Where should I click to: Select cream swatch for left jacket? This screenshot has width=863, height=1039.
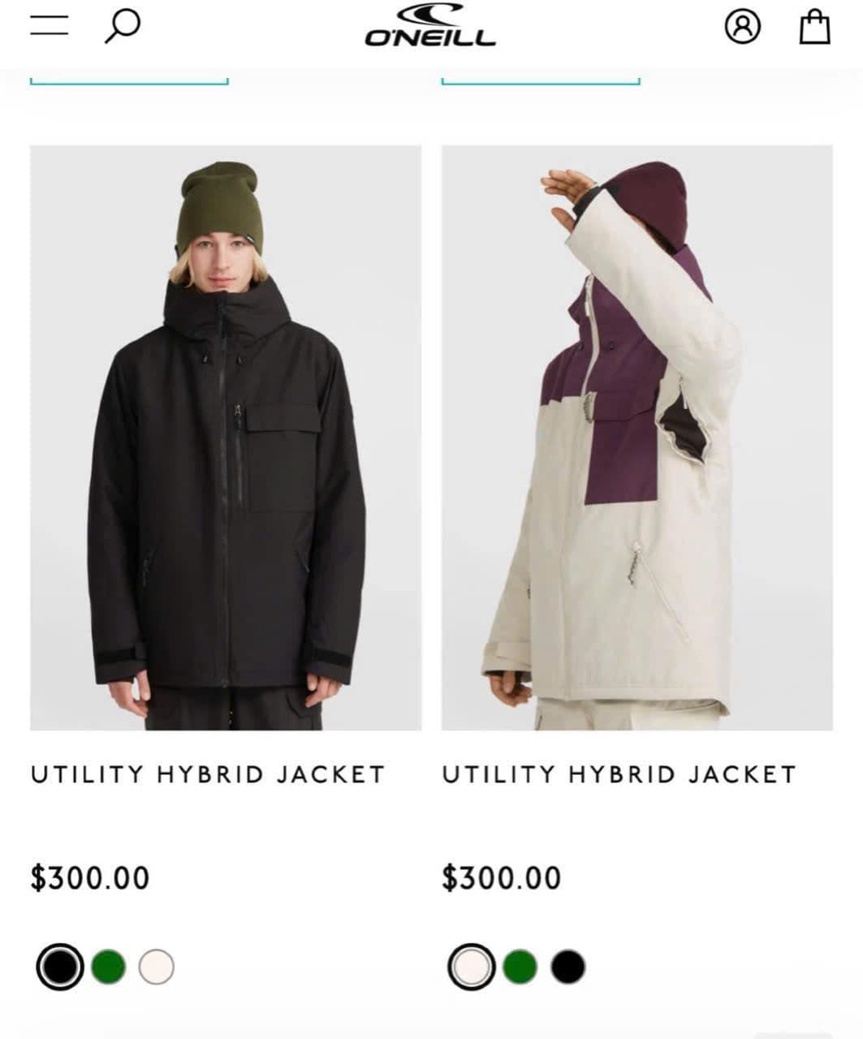(156, 967)
